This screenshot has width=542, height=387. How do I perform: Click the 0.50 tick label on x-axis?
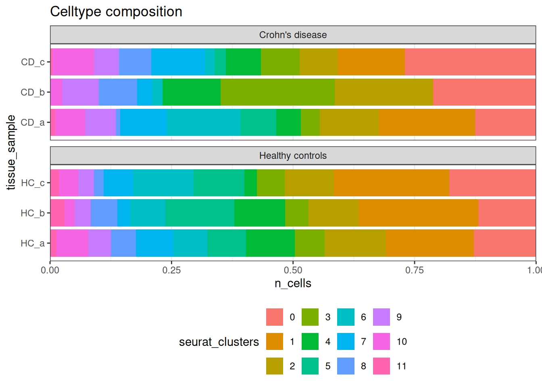[x=293, y=270]
